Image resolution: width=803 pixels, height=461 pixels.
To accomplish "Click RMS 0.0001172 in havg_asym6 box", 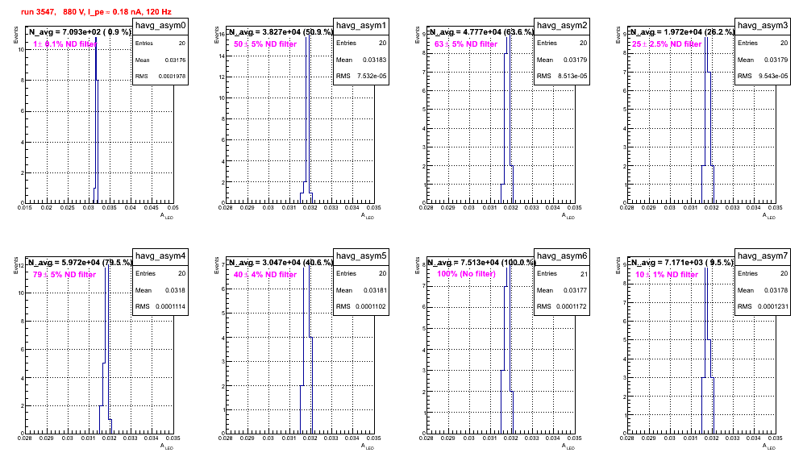I will point(562,307).
